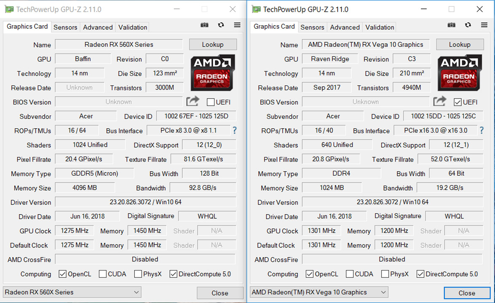This screenshot has width=495, height=303.
Task: Toggle the UEFI checkbox in Vega 10 window
Action: 458,102
